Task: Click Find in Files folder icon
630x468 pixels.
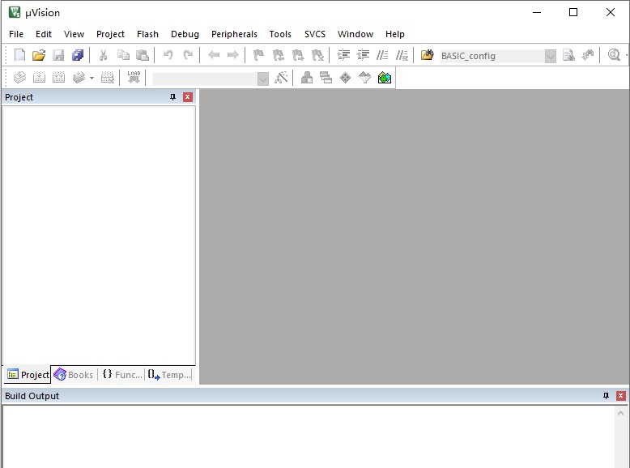Action: coord(427,55)
